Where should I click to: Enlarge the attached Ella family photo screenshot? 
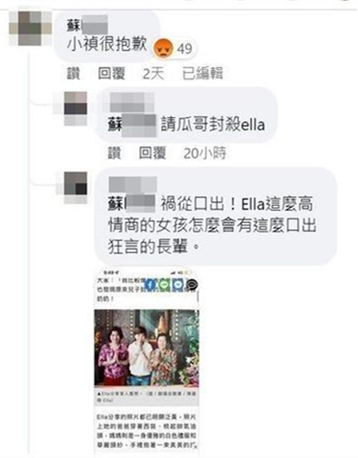pyautogui.click(x=146, y=359)
